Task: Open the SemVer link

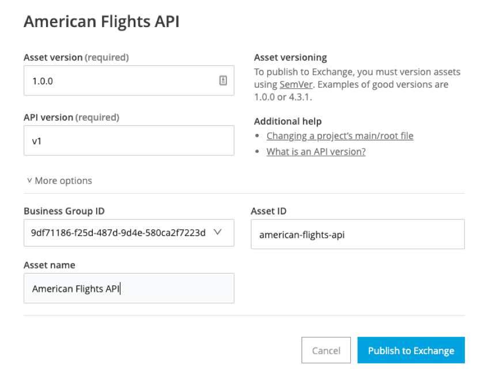Action: pos(296,84)
